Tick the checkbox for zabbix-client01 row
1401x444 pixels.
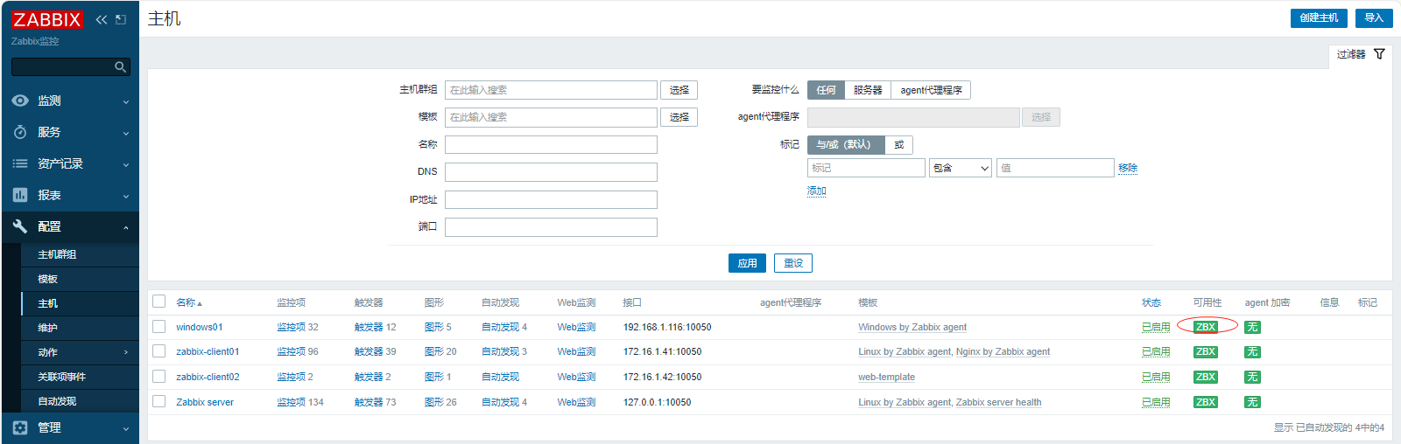click(x=158, y=351)
